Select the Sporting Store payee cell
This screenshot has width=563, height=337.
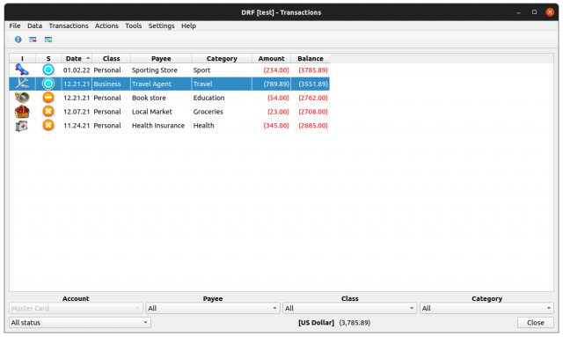161,70
